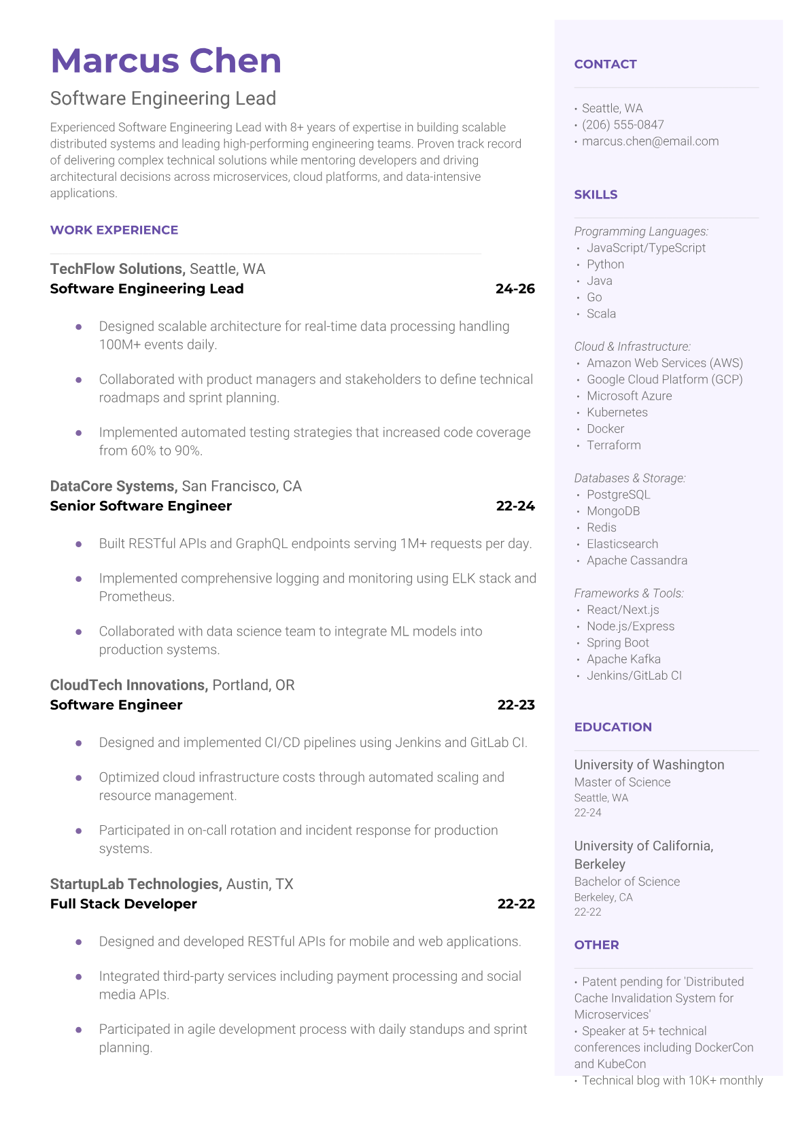Click the email address marcus.chen@email.com
The height and width of the screenshot is (1144, 809).
pos(650,141)
